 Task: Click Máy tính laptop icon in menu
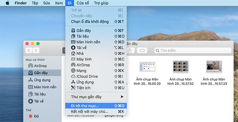pyautogui.click(x=73, y=59)
